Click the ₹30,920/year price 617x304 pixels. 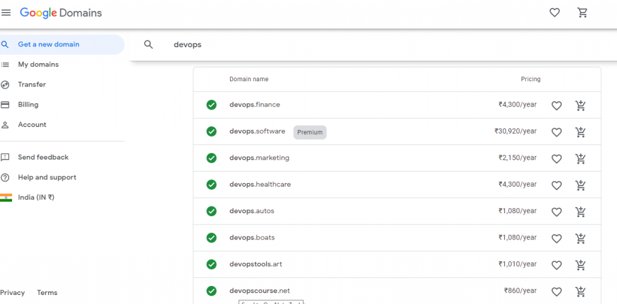tap(516, 131)
